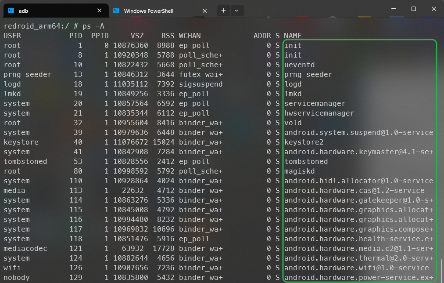Click the RSS value 15024
Viewport: 444px width, 283px height.
163,142
